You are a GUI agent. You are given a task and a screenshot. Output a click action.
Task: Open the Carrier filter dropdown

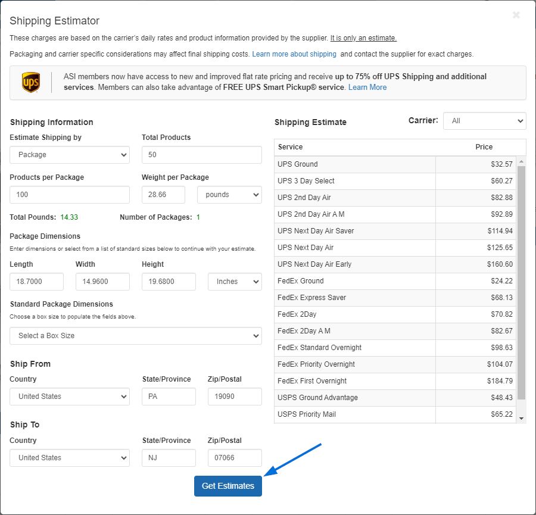pos(484,121)
